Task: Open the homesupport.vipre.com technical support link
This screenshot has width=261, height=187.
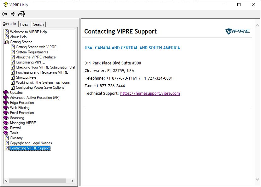Action: (150, 93)
